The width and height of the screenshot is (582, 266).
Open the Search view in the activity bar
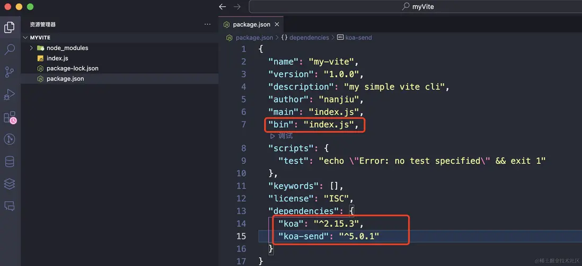(x=10, y=49)
